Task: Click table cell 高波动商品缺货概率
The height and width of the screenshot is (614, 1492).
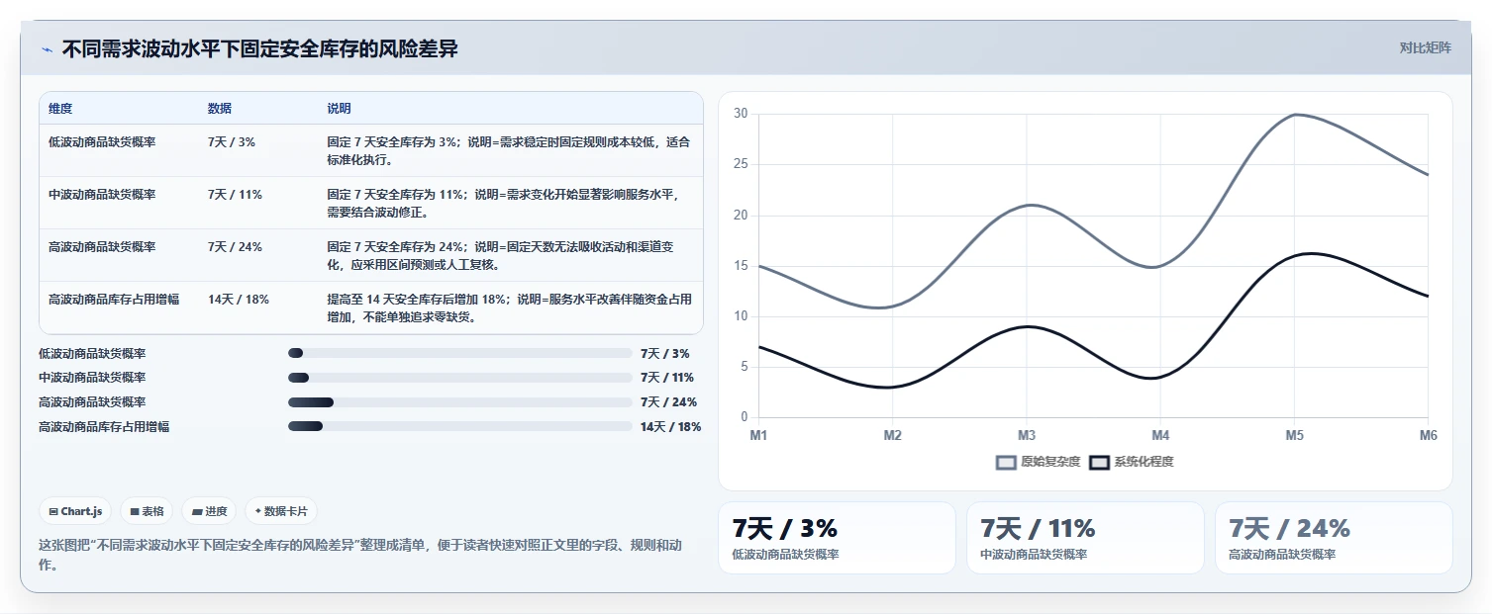Action: coord(102,247)
